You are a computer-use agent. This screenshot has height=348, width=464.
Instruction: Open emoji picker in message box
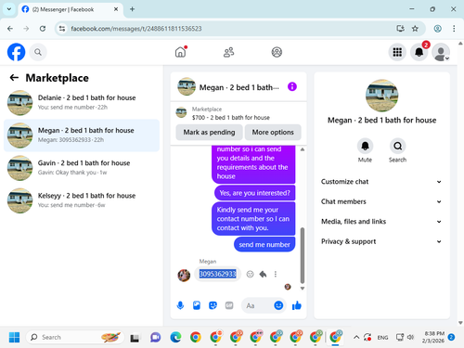pos(278,305)
